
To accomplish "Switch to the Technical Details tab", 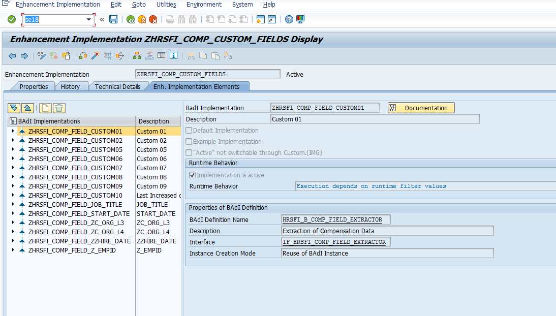I will click(x=118, y=86).
